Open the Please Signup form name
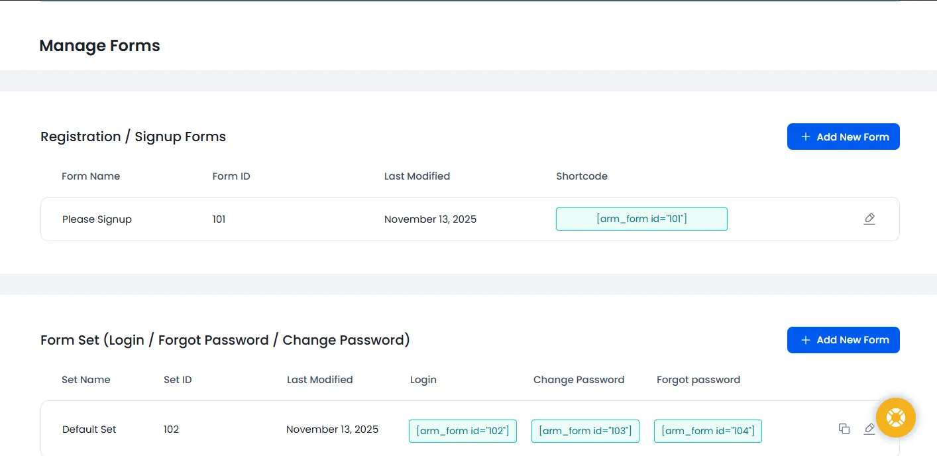 pyautogui.click(x=97, y=219)
